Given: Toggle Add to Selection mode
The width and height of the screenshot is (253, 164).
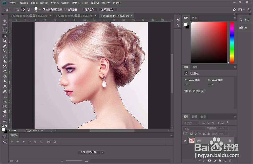Looking at the screenshot, I should pos(23,10).
